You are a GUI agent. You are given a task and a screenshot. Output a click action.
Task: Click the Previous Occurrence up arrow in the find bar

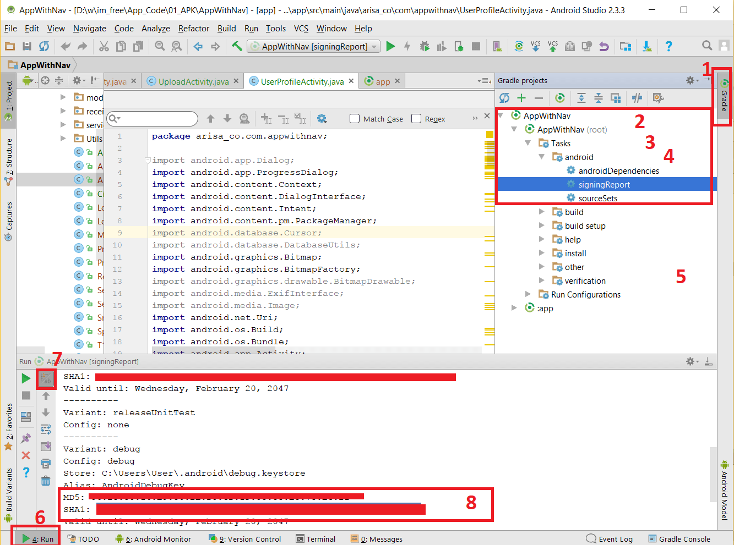pos(210,119)
